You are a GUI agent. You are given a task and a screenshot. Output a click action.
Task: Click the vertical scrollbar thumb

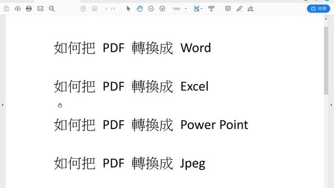click(326, 61)
